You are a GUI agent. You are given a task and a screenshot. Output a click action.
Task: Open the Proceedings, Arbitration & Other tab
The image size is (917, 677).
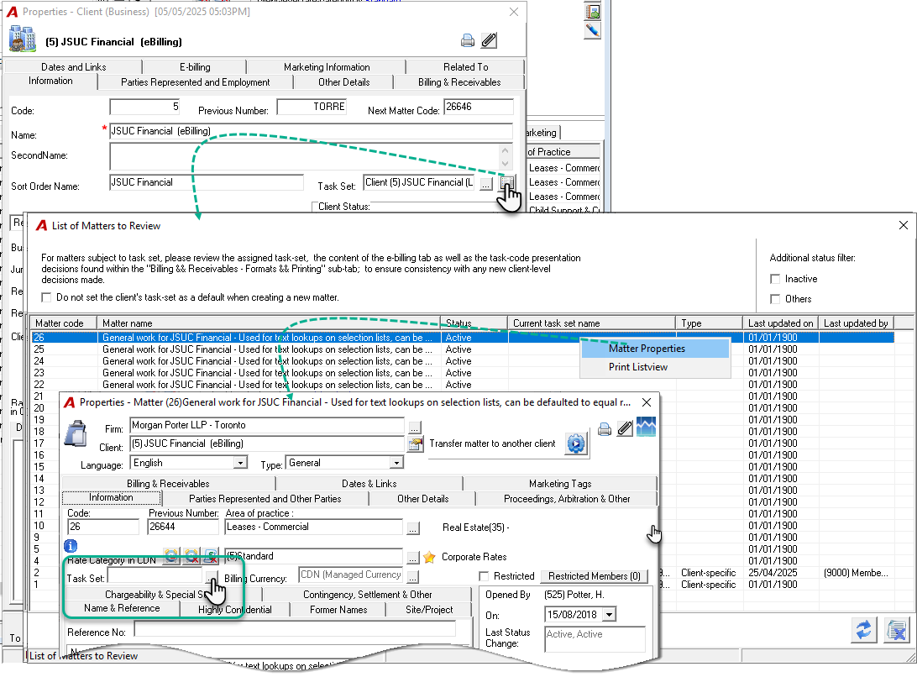pyautogui.click(x=567, y=499)
